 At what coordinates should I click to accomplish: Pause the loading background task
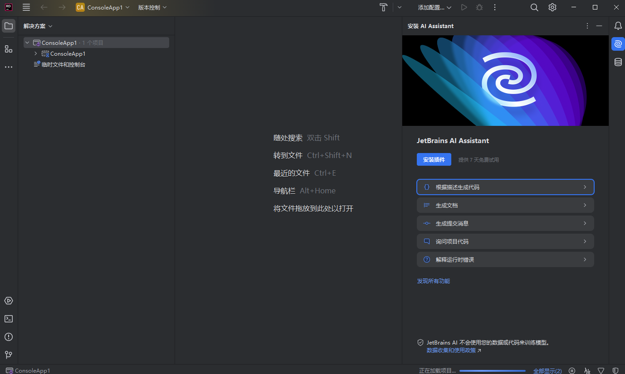pyautogui.click(x=572, y=370)
